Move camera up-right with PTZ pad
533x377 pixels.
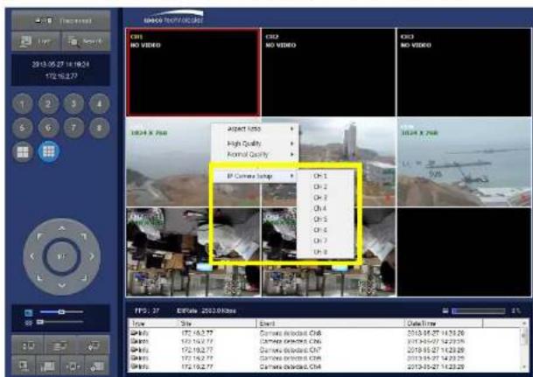pos(83,236)
